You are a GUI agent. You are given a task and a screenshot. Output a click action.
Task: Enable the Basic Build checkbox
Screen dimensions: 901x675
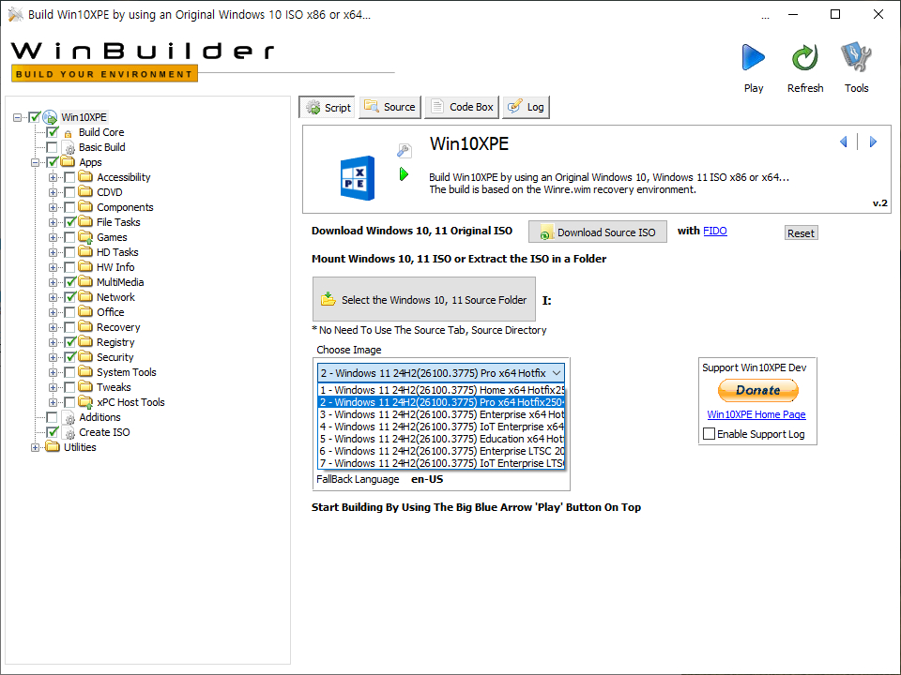pos(52,147)
